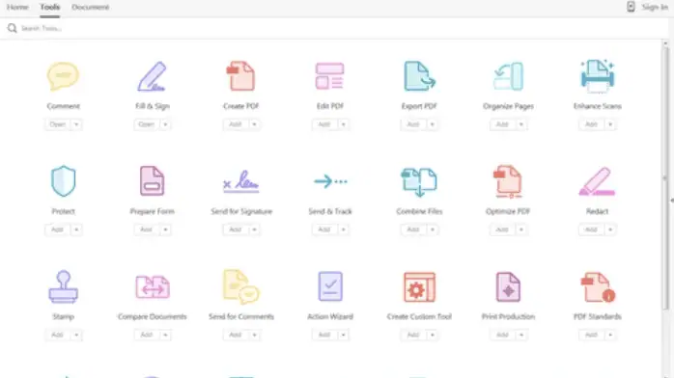The width and height of the screenshot is (674, 378).
Task: Open the dropdown arrow under PDF Standards
Action: click(610, 335)
